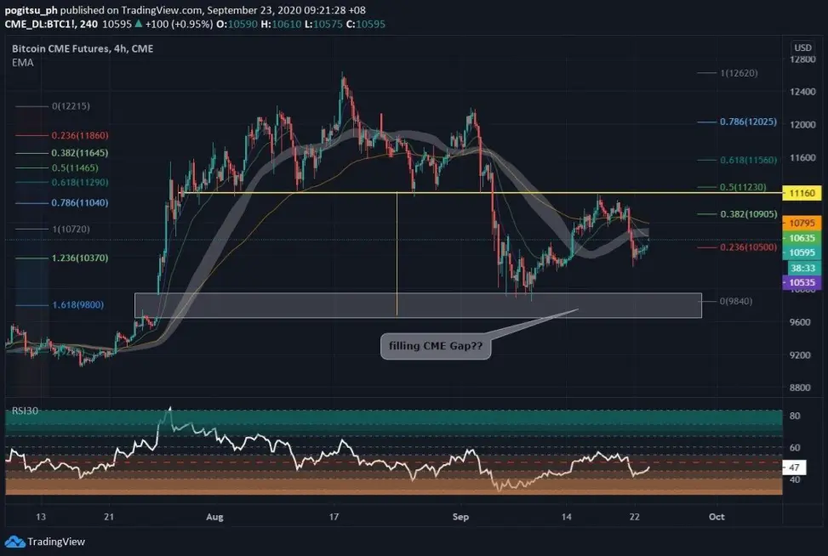Click the TradingView cloud logo icon
Screen dimensions: 828x556
pyautogui.click(x=14, y=542)
